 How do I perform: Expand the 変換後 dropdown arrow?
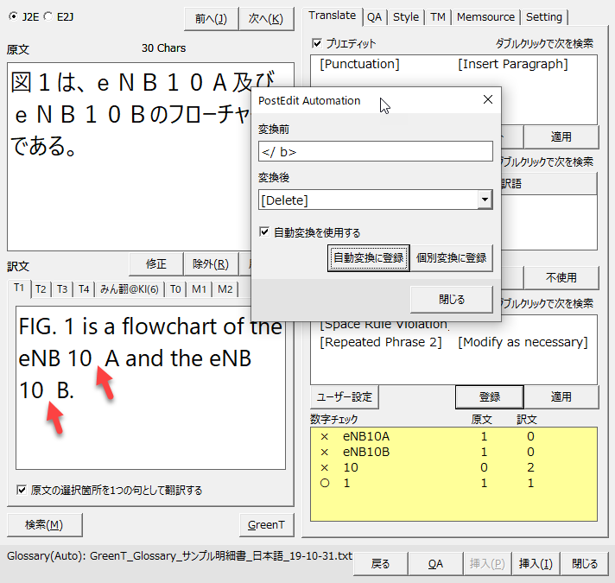click(484, 200)
